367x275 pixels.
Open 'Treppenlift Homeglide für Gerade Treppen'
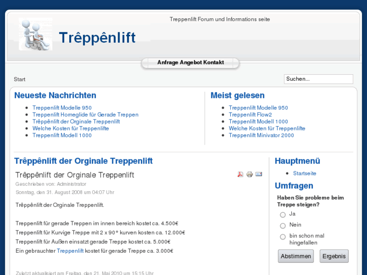coord(85,115)
